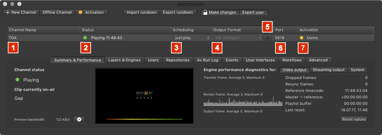The image size is (382, 135).
Task: Click the output format gear settings icon
Action: (x=267, y=38)
